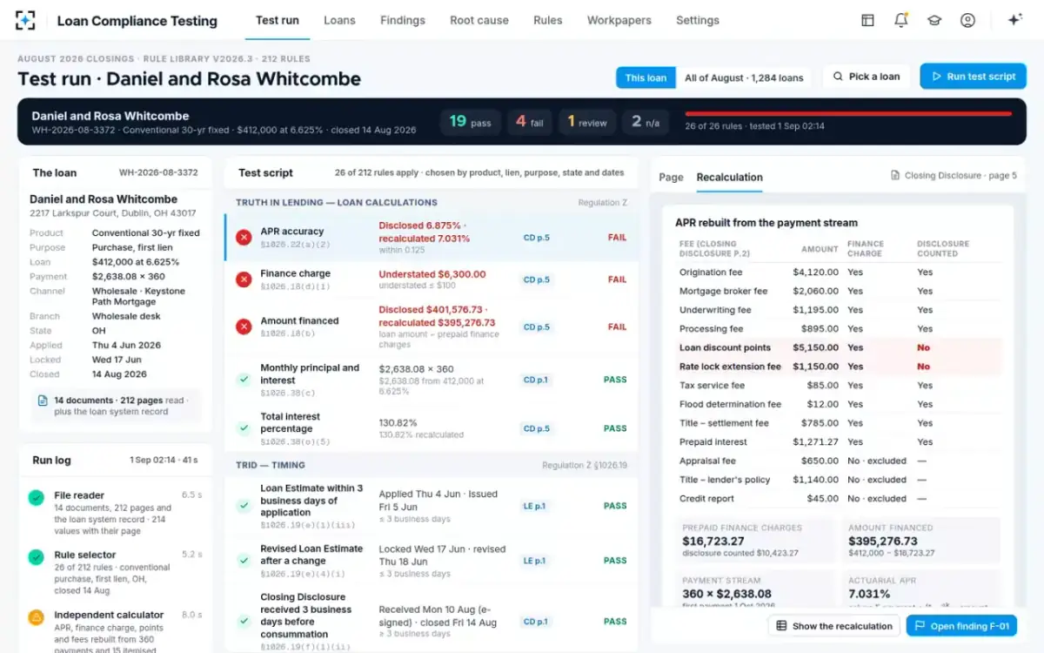This screenshot has height=653, width=1044.
Task: Click pass checkmark for Loan Estimate within 3 days
Action: 244,506
